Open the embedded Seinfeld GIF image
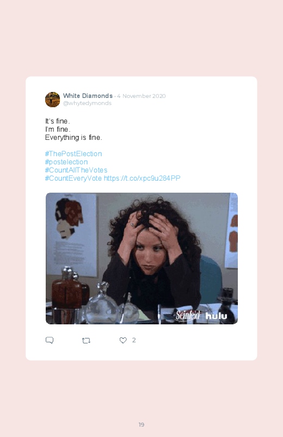The image size is (283, 437). 141,258
